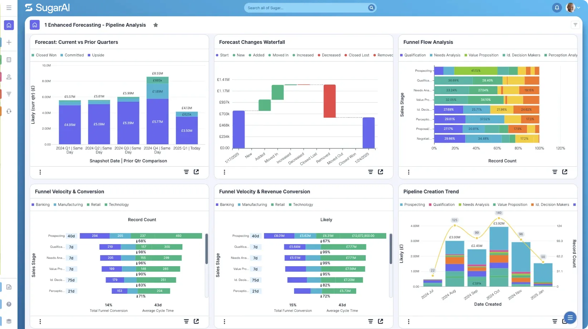Select the Accounts module in sidebar
588x329 pixels.
tap(9, 60)
